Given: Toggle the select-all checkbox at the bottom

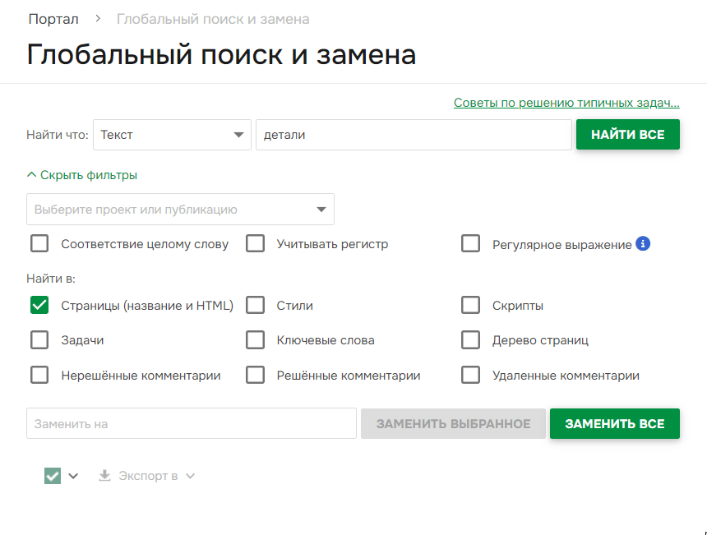Looking at the screenshot, I should (x=53, y=475).
